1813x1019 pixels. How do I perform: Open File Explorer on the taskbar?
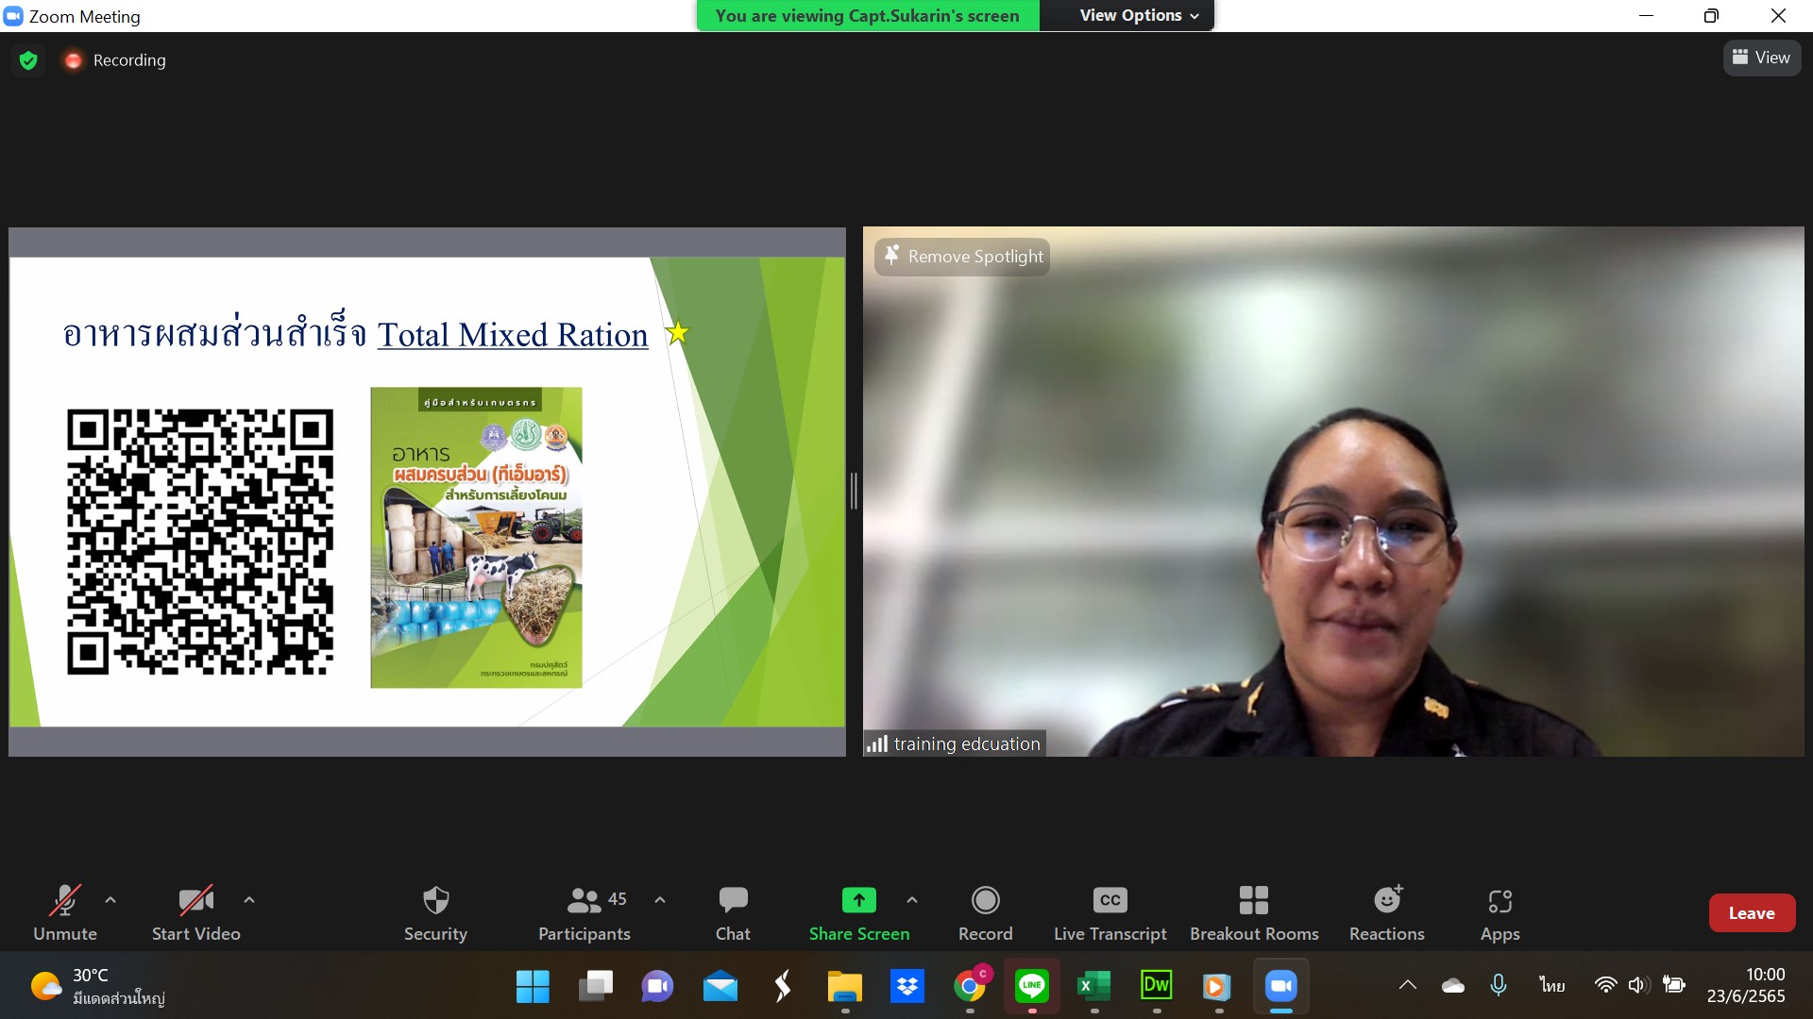844,986
